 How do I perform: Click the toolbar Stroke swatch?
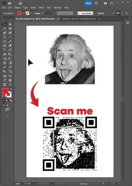[9, 95]
